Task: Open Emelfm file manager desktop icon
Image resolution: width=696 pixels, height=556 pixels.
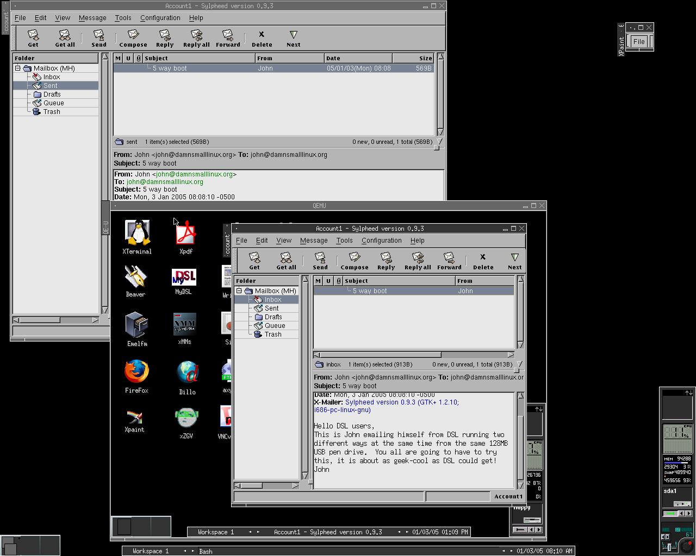Action: coord(137,328)
